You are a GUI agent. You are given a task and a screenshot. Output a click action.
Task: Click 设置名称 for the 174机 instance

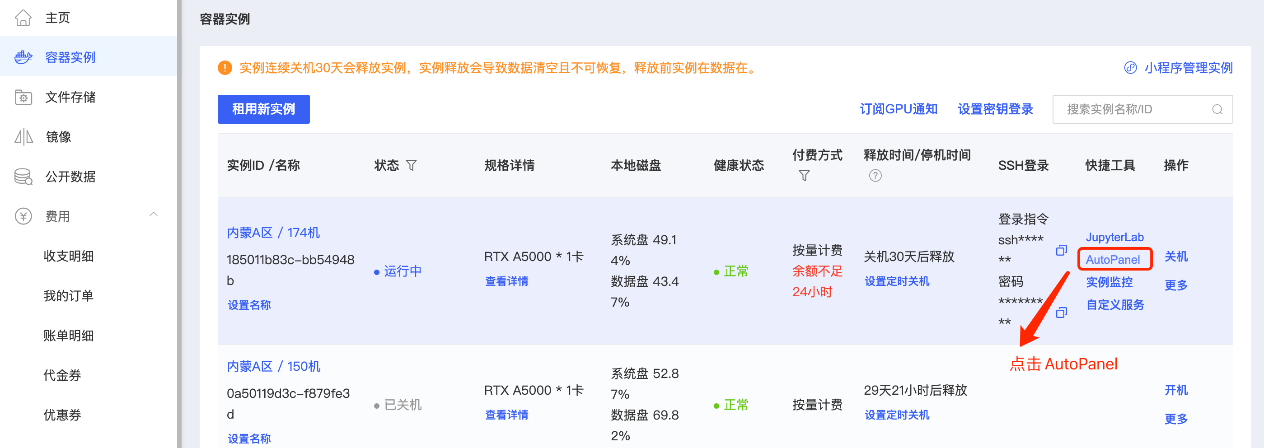249,305
